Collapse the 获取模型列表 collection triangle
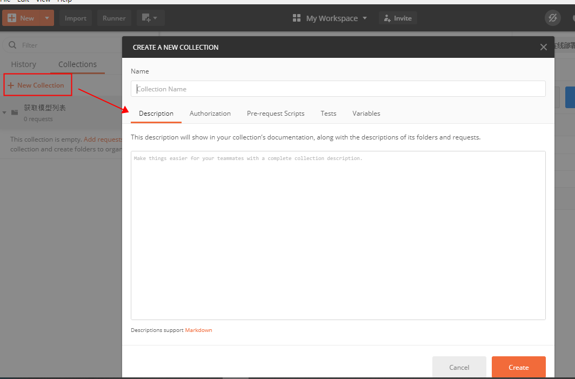 (x=4, y=112)
